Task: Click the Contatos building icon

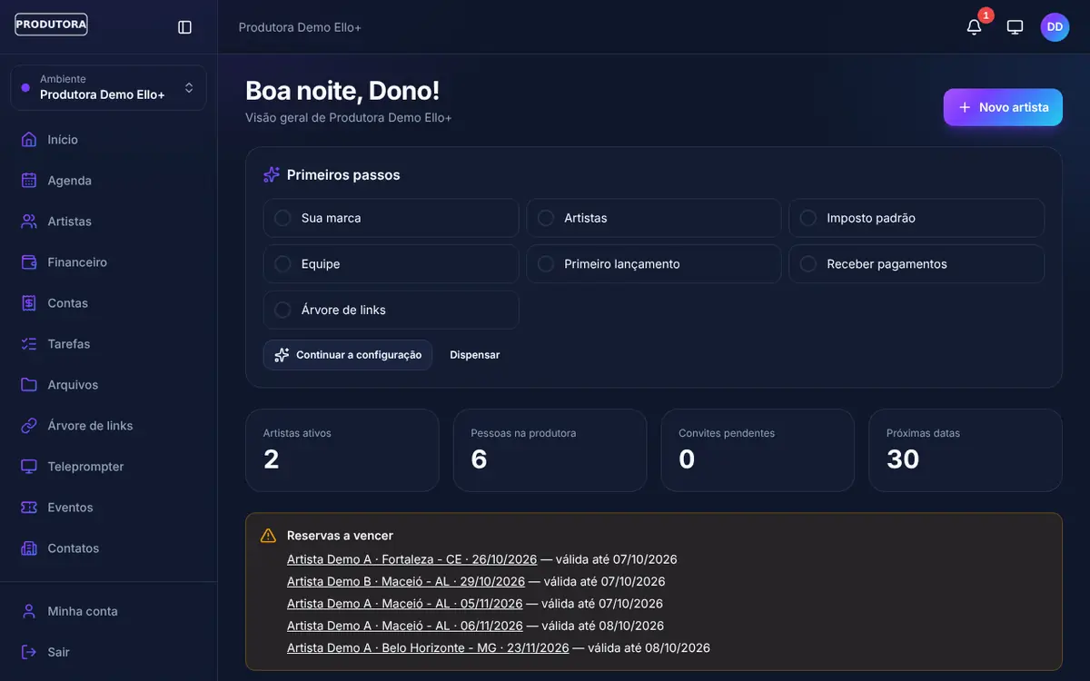Action: coord(29,548)
